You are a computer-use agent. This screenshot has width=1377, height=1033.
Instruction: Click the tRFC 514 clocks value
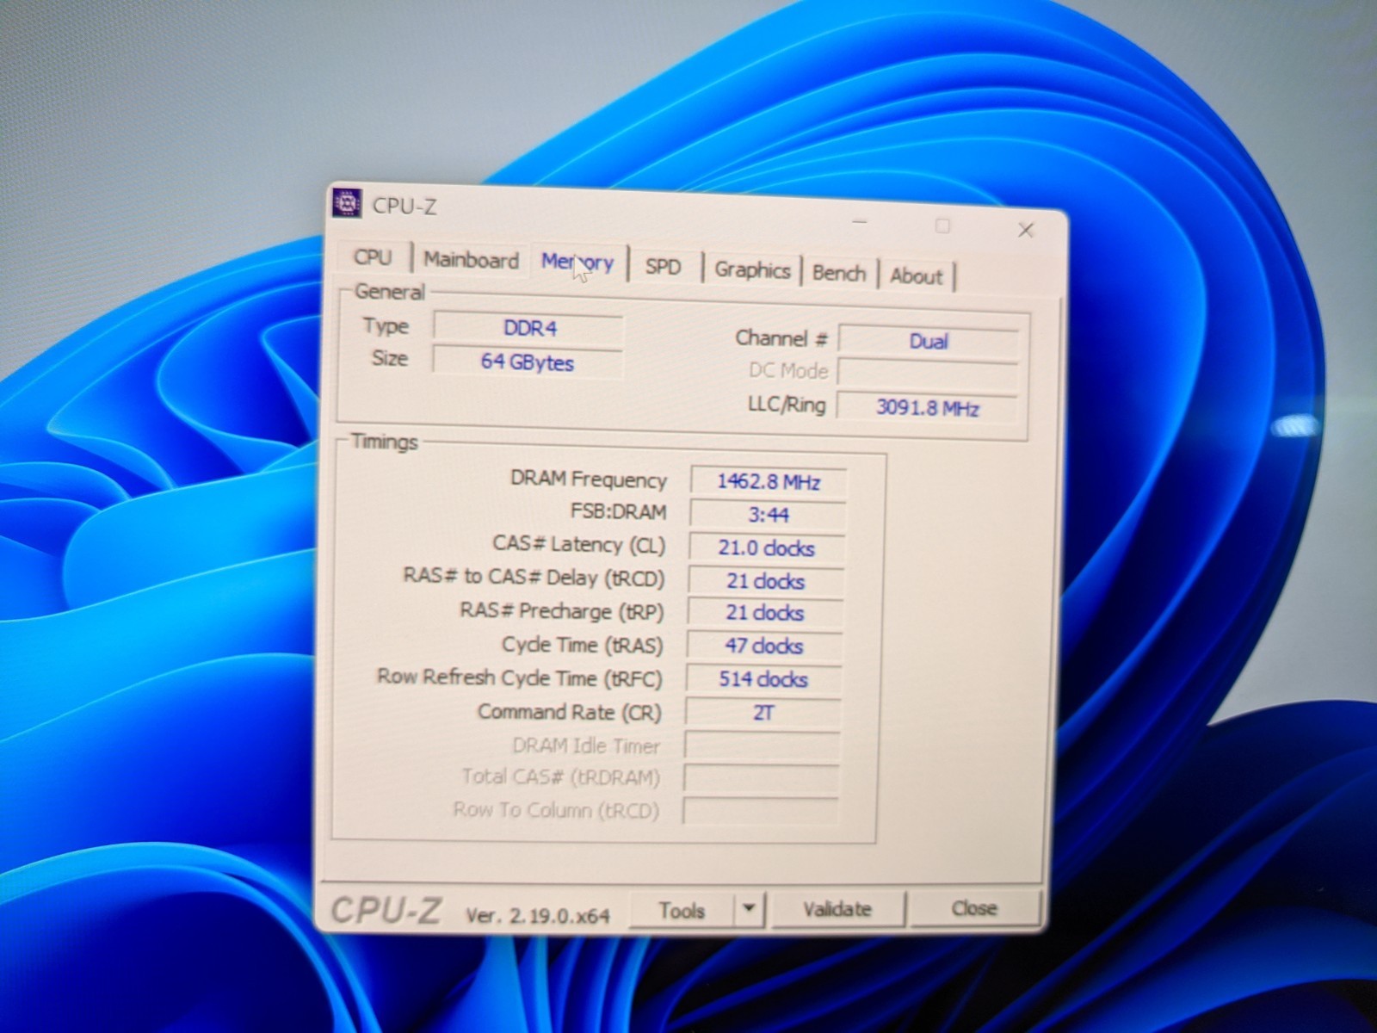tap(763, 679)
